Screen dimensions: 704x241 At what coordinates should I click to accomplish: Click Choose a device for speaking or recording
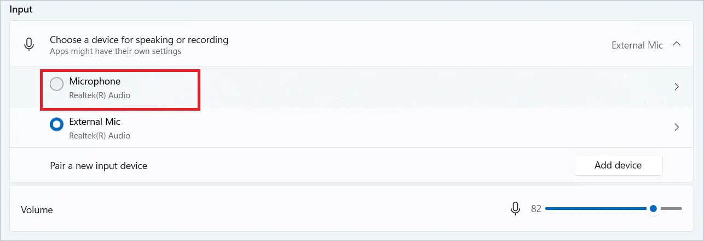[x=139, y=40]
